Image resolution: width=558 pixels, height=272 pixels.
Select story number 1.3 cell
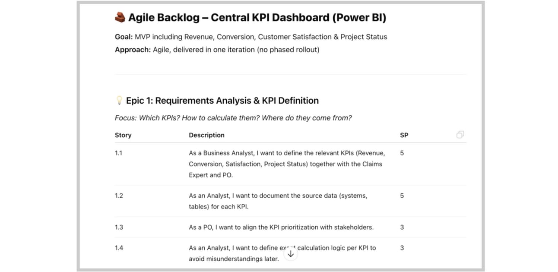tap(119, 227)
